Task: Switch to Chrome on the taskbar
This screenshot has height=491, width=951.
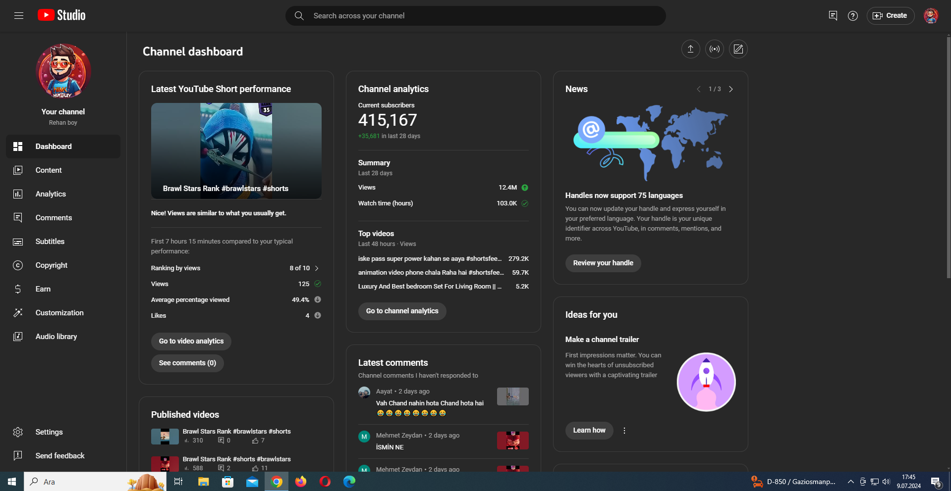Action: click(277, 482)
